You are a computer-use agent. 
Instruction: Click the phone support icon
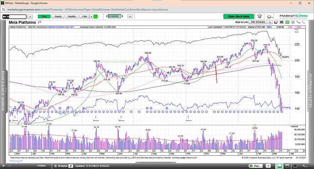coord(304,22)
